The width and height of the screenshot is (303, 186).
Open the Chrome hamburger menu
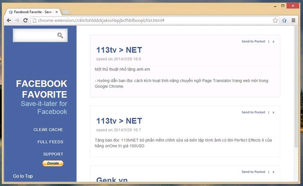click(x=294, y=20)
